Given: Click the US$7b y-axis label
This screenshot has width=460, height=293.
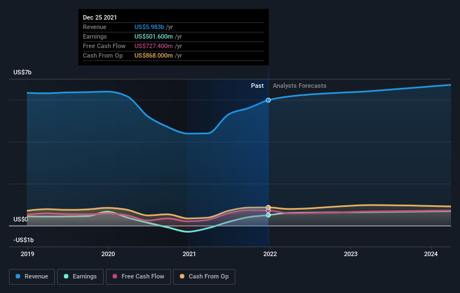Looking at the screenshot, I should coord(22,72).
